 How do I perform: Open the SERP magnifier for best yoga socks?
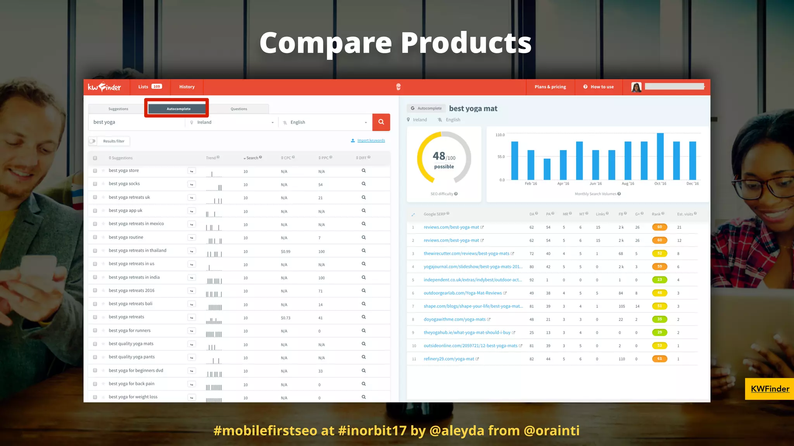pos(364,184)
